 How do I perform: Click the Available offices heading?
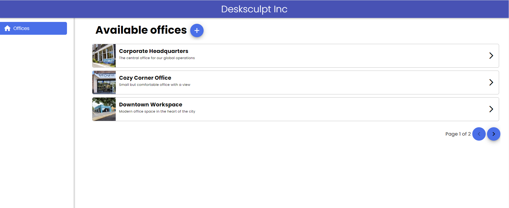141,30
